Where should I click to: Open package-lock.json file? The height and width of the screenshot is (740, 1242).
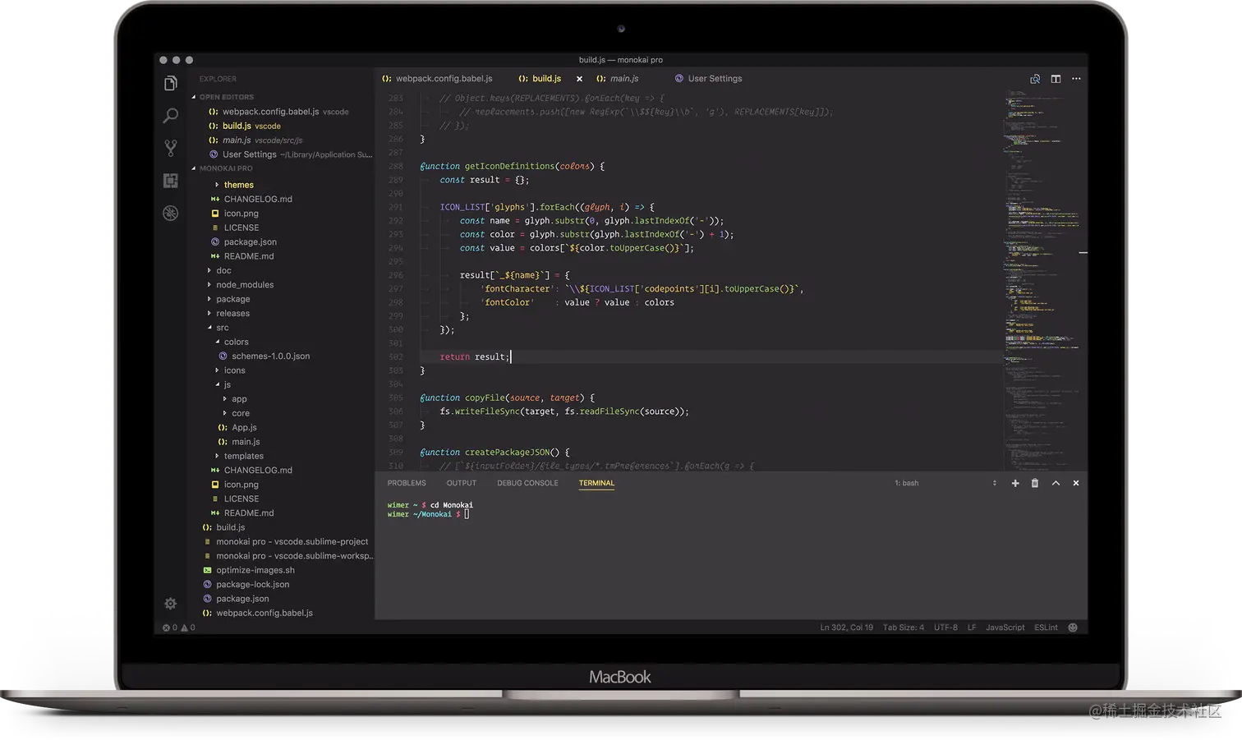(x=252, y=585)
